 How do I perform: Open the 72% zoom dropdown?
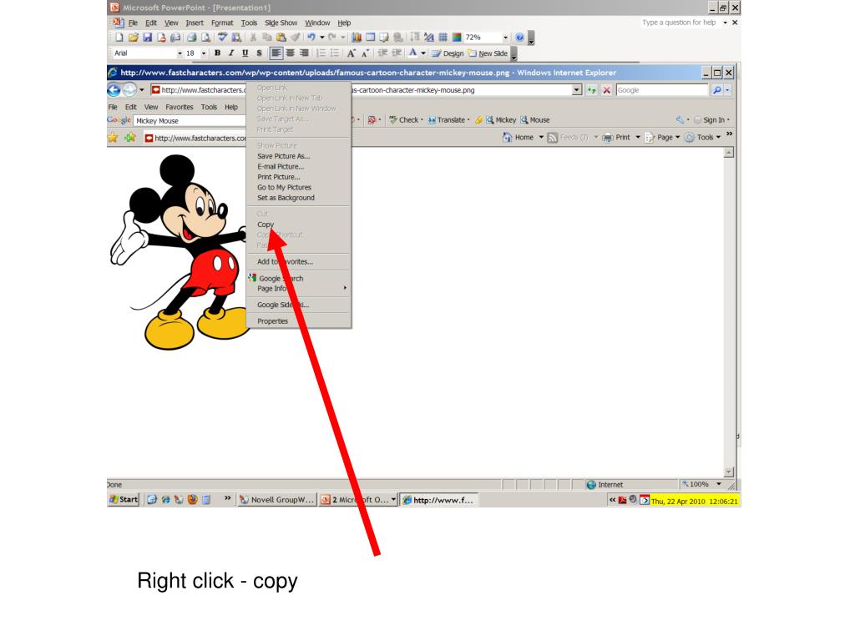(505, 37)
